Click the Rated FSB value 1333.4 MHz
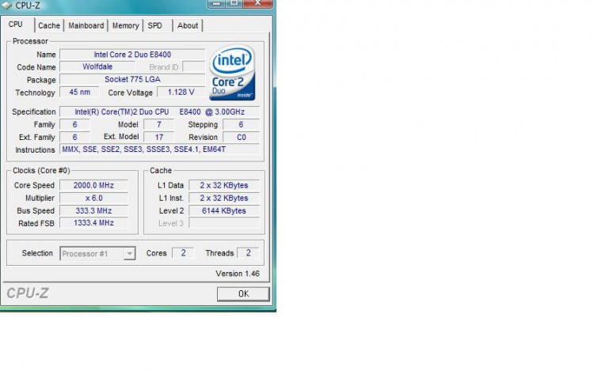This screenshot has height=371, width=594. [93, 223]
